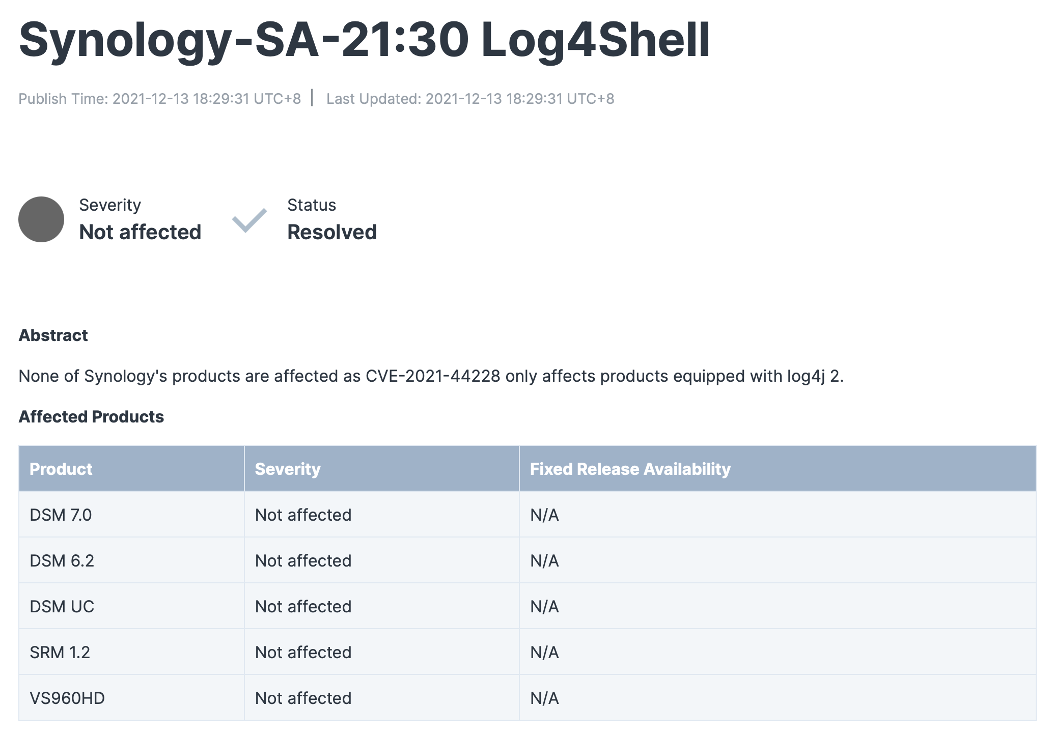This screenshot has height=735, width=1053.
Task: Click the Synology-SA-21:30 Log4Shell title
Action: (364, 40)
